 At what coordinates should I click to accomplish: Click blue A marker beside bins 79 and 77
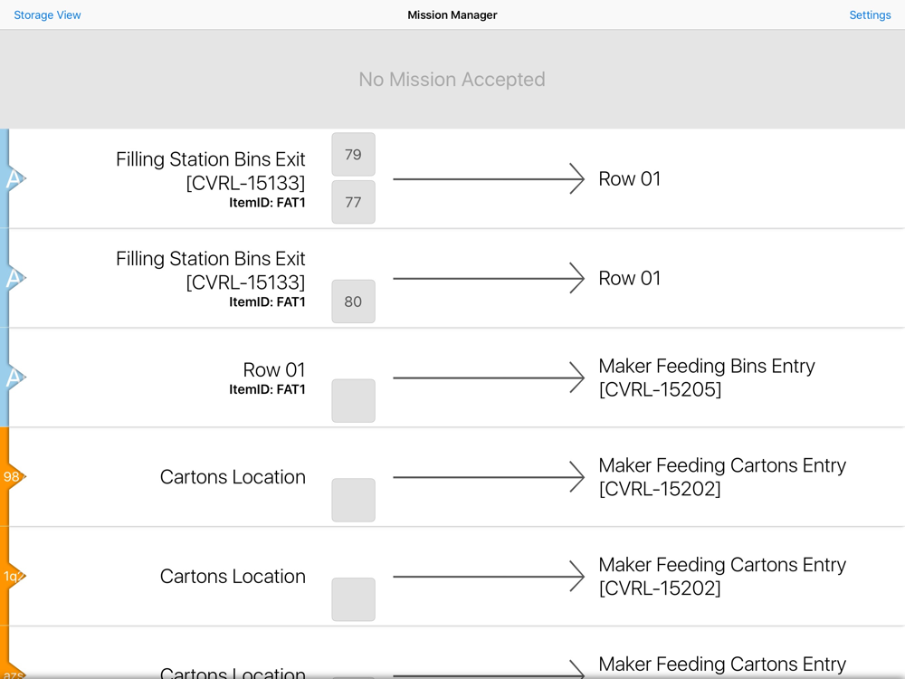14,179
